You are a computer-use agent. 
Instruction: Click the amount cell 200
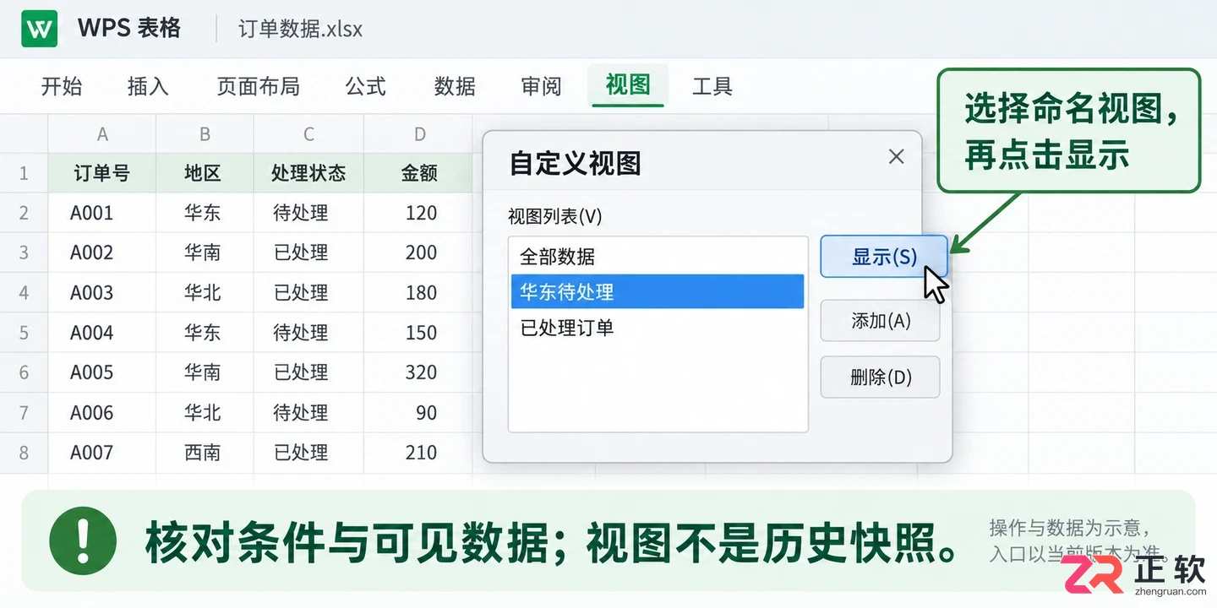pos(418,252)
